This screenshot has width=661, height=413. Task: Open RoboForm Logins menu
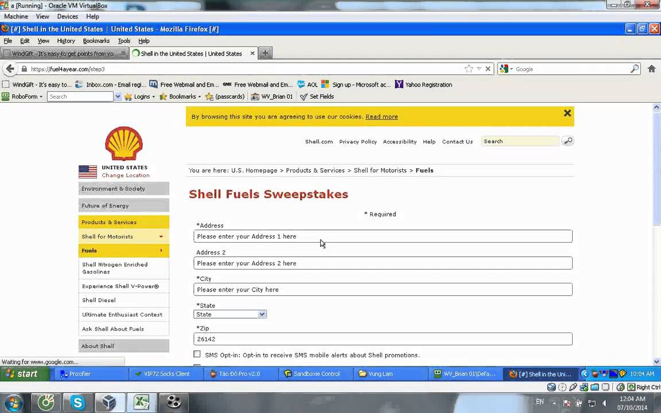[139, 96]
